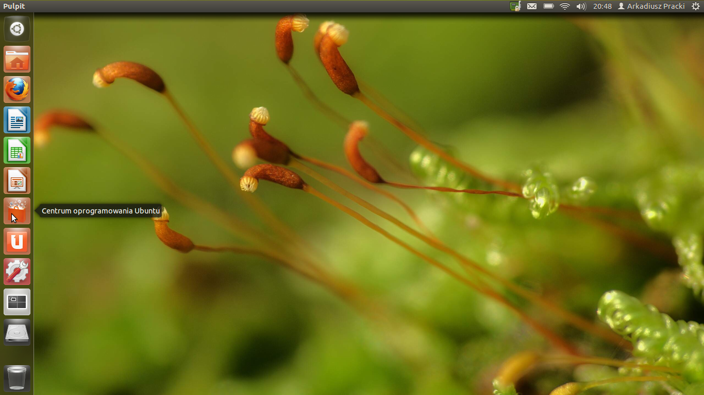Open the Arkadiusz Pracki user menu
Image resolution: width=704 pixels, height=395 pixels.
pyautogui.click(x=651, y=6)
